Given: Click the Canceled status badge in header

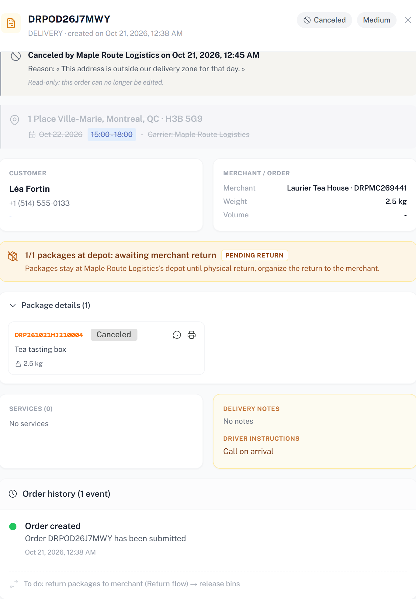Looking at the screenshot, I should (x=324, y=20).
